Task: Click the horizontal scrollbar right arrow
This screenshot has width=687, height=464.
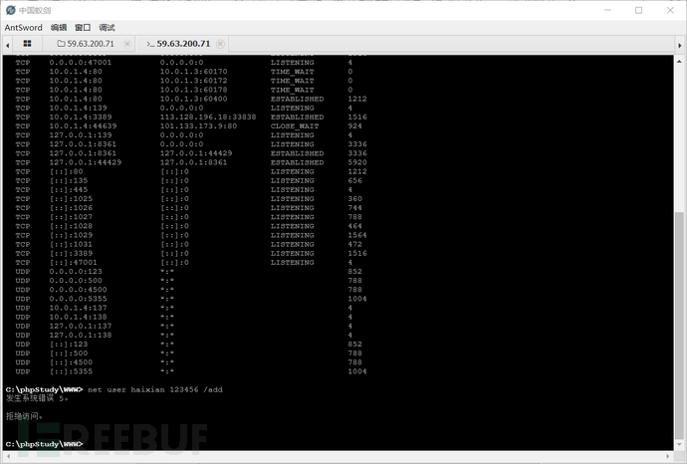Action: pyautogui.click(x=669, y=457)
